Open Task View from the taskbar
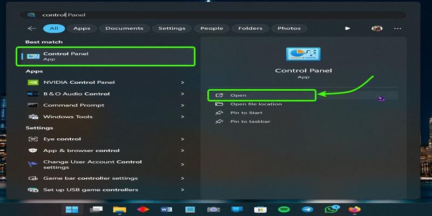This screenshot has height=216, width=432. pos(96,210)
